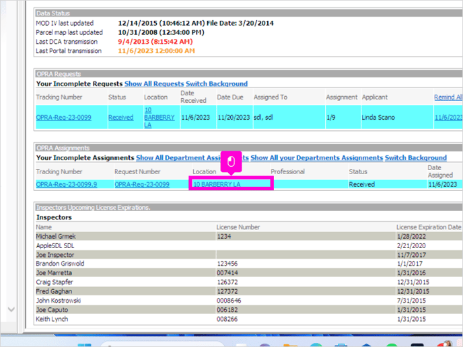Open assignment OPRA-Req-23-0099.9 link
Screen dimensions: 463x347
click(67, 185)
